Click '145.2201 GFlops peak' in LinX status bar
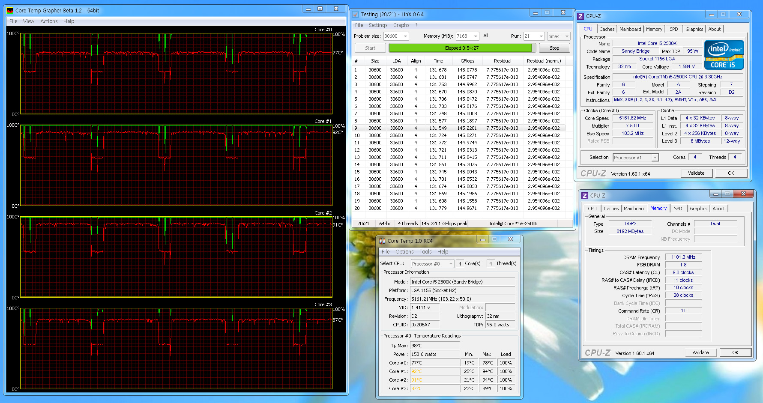The height and width of the screenshot is (403, 763). click(x=444, y=224)
